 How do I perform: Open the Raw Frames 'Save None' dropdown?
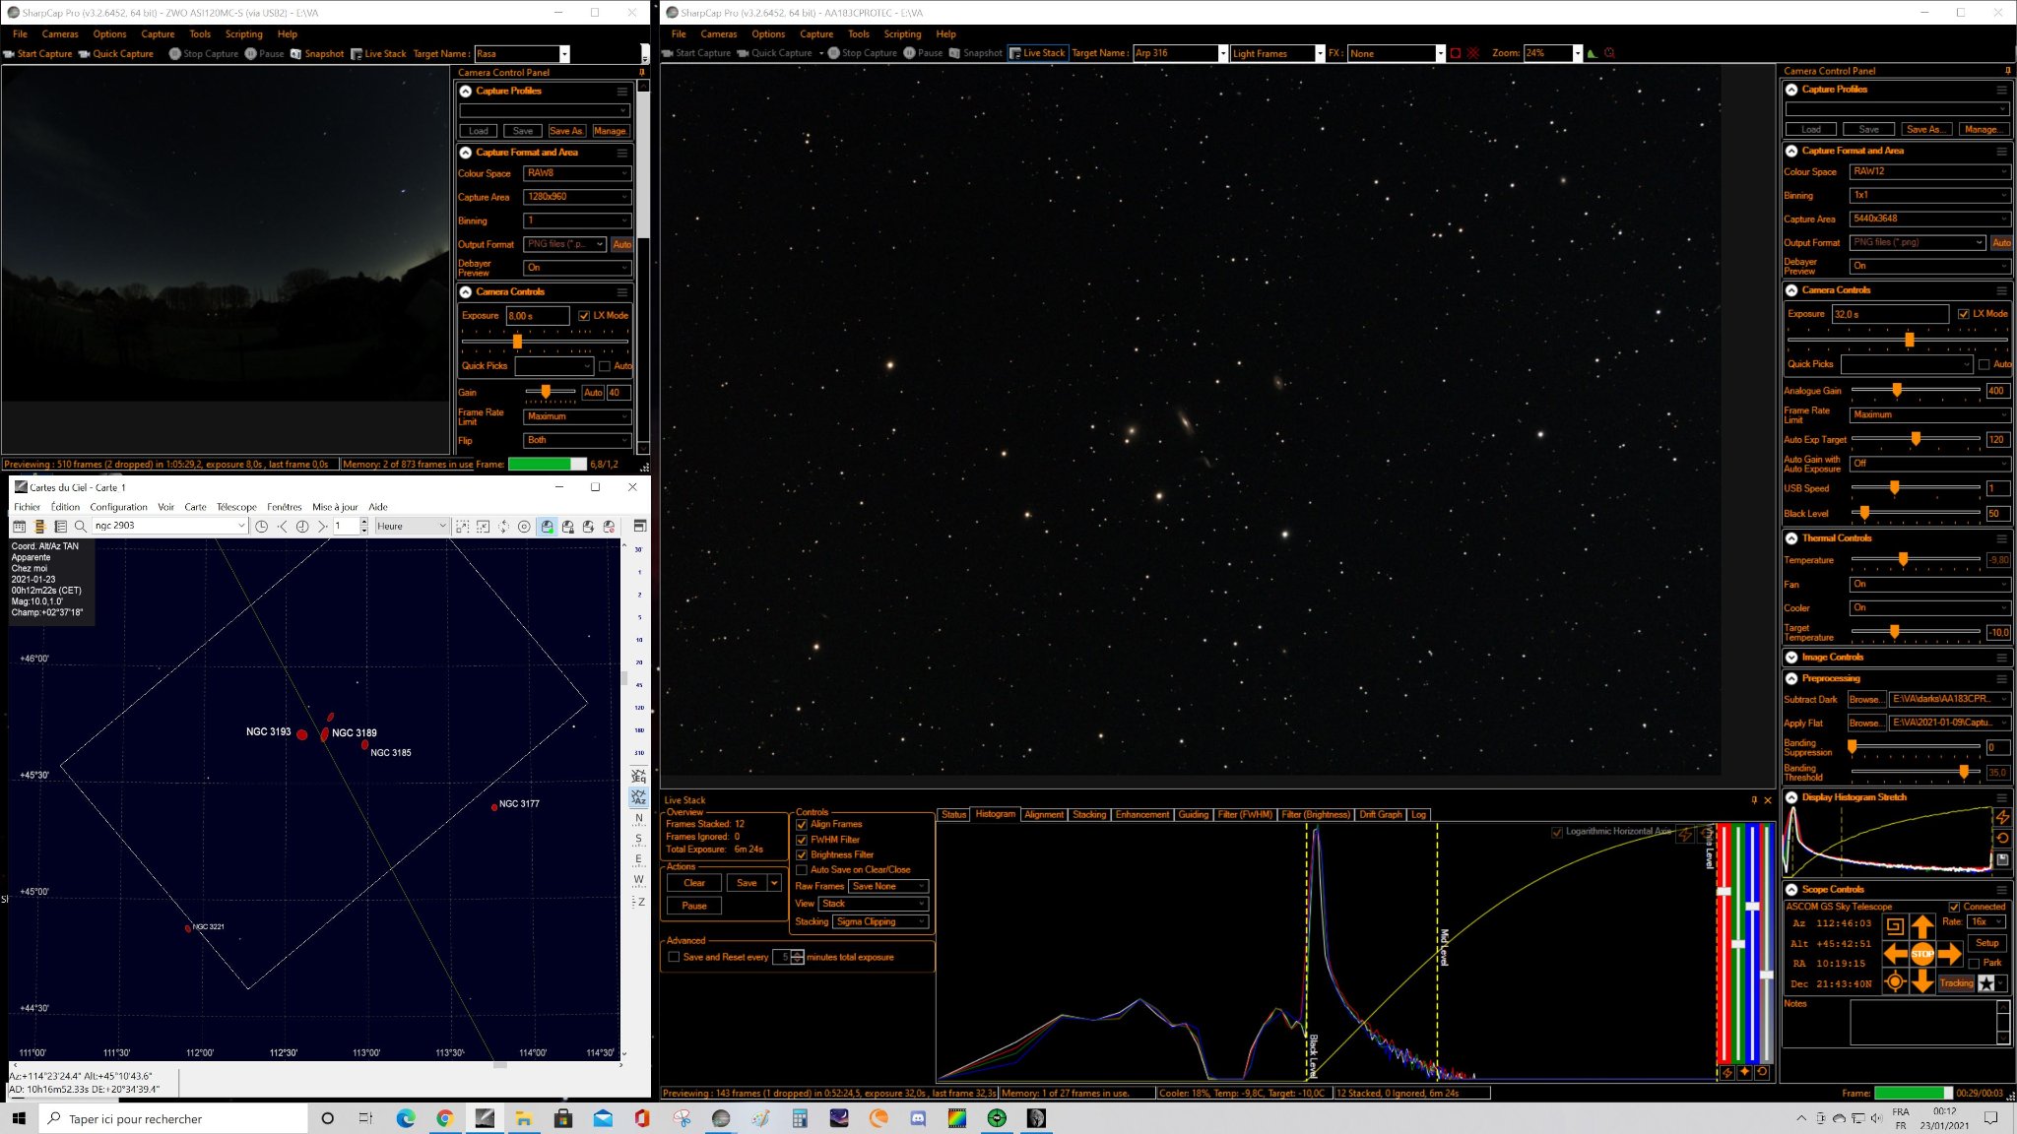(x=888, y=887)
